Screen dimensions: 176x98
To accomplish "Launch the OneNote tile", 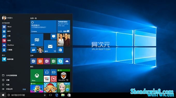I will [47, 61].
